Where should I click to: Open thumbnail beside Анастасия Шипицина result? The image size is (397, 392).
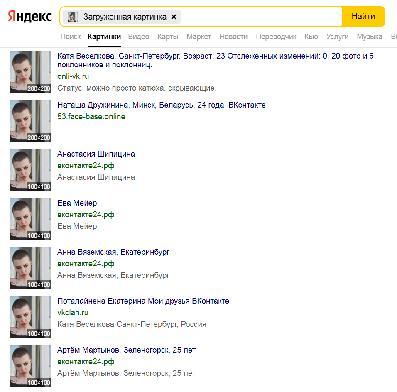pos(30,170)
